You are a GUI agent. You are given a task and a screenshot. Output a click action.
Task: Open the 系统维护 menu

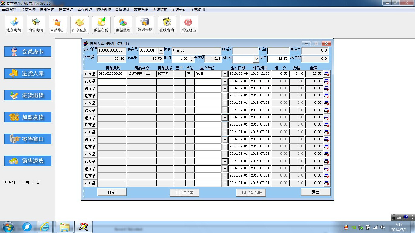tap(160, 10)
